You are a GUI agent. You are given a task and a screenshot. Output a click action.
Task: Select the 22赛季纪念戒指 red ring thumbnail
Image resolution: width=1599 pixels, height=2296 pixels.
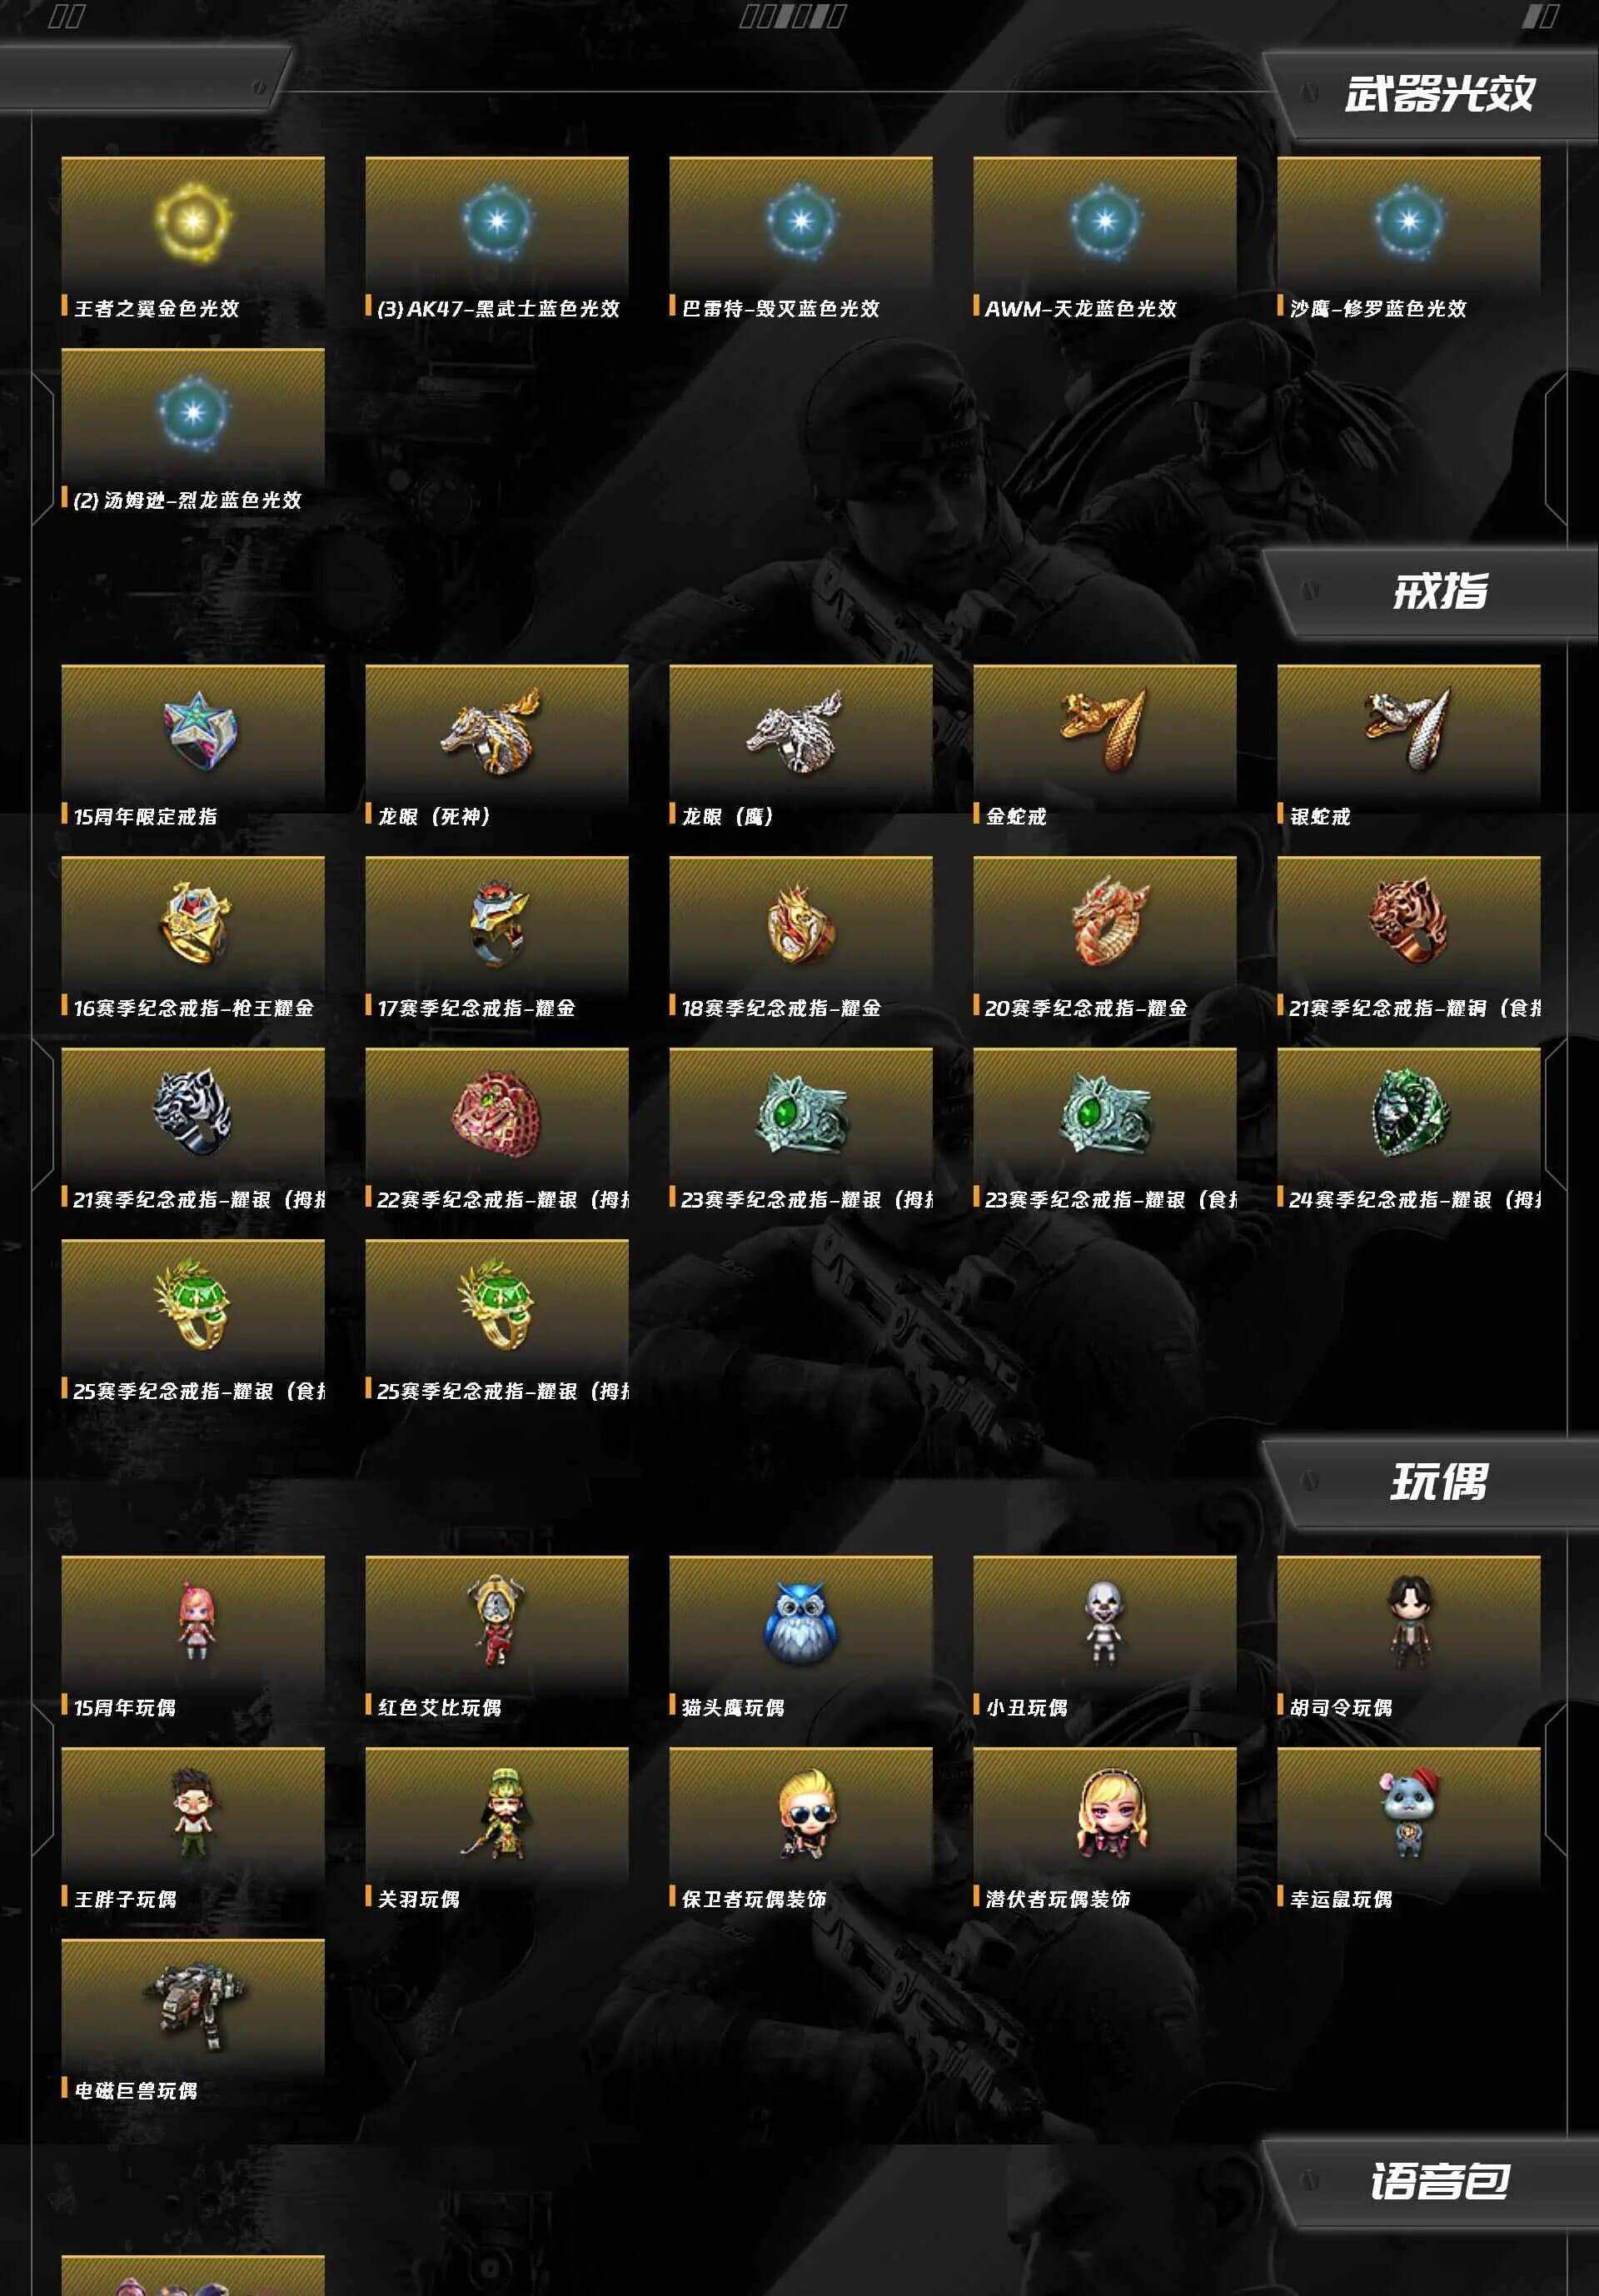[x=497, y=1113]
